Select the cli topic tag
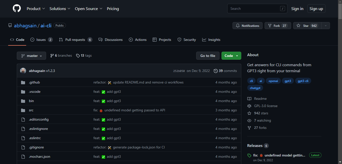Screen dimensions: 342x164 tap(251, 81)
